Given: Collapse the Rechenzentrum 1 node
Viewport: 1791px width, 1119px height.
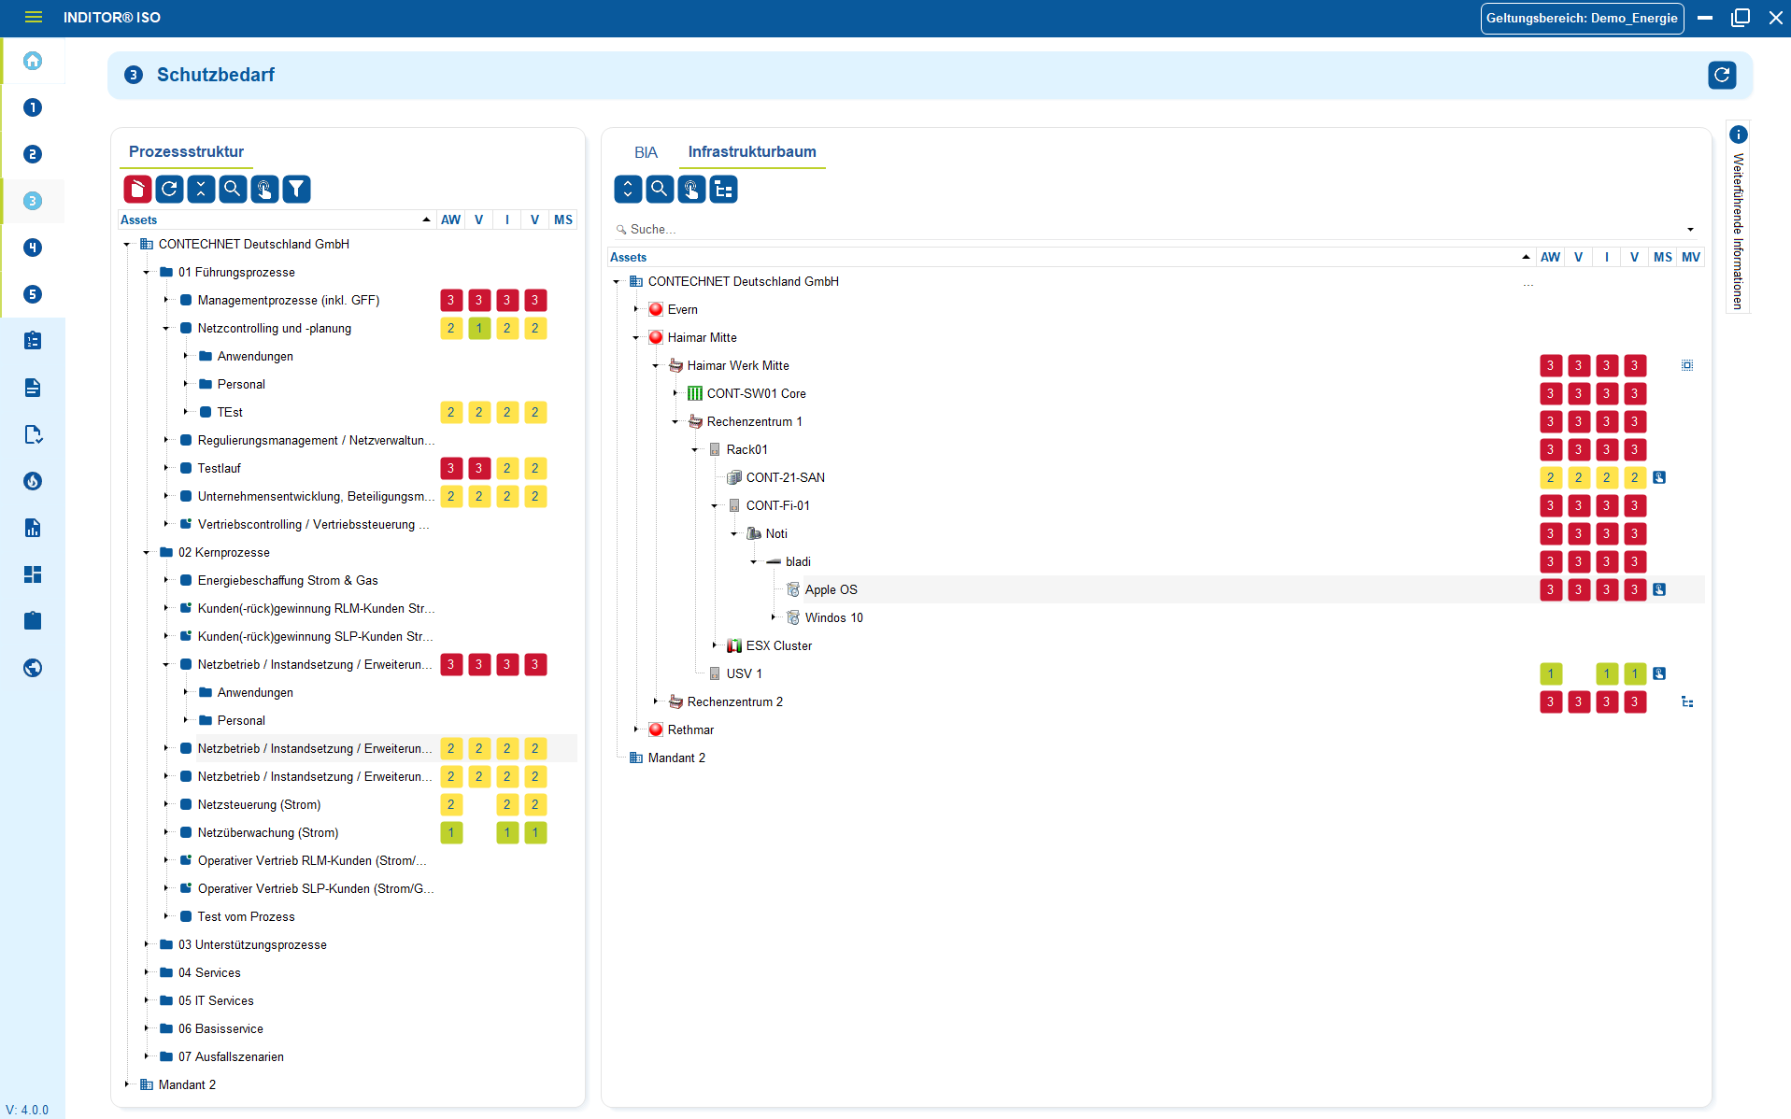Looking at the screenshot, I should coord(675,421).
